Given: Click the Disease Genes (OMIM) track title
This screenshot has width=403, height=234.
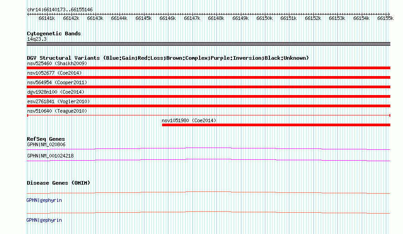Looking at the screenshot, I should [58, 183].
